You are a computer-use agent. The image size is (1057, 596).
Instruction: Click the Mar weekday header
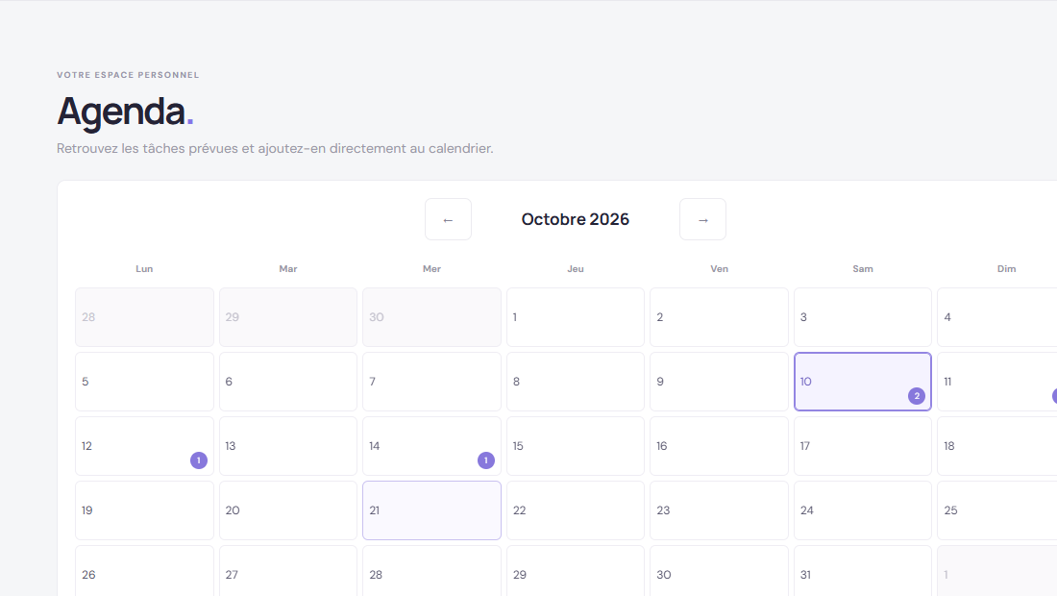click(288, 268)
